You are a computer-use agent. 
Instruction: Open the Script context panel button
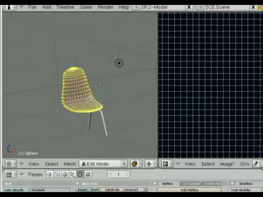57,175
